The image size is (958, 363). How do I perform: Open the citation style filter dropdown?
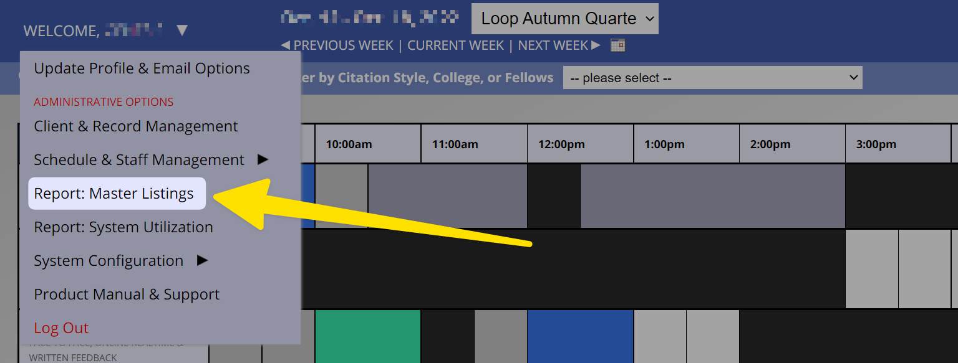712,78
